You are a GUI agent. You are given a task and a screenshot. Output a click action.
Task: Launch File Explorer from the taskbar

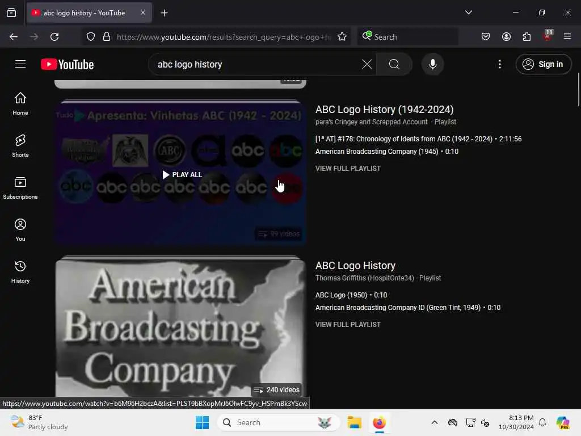tap(354, 422)
